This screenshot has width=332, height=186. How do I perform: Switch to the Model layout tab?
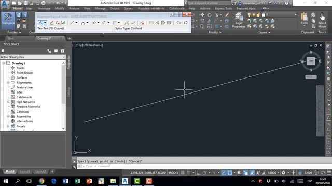click(x=10, y=172)
